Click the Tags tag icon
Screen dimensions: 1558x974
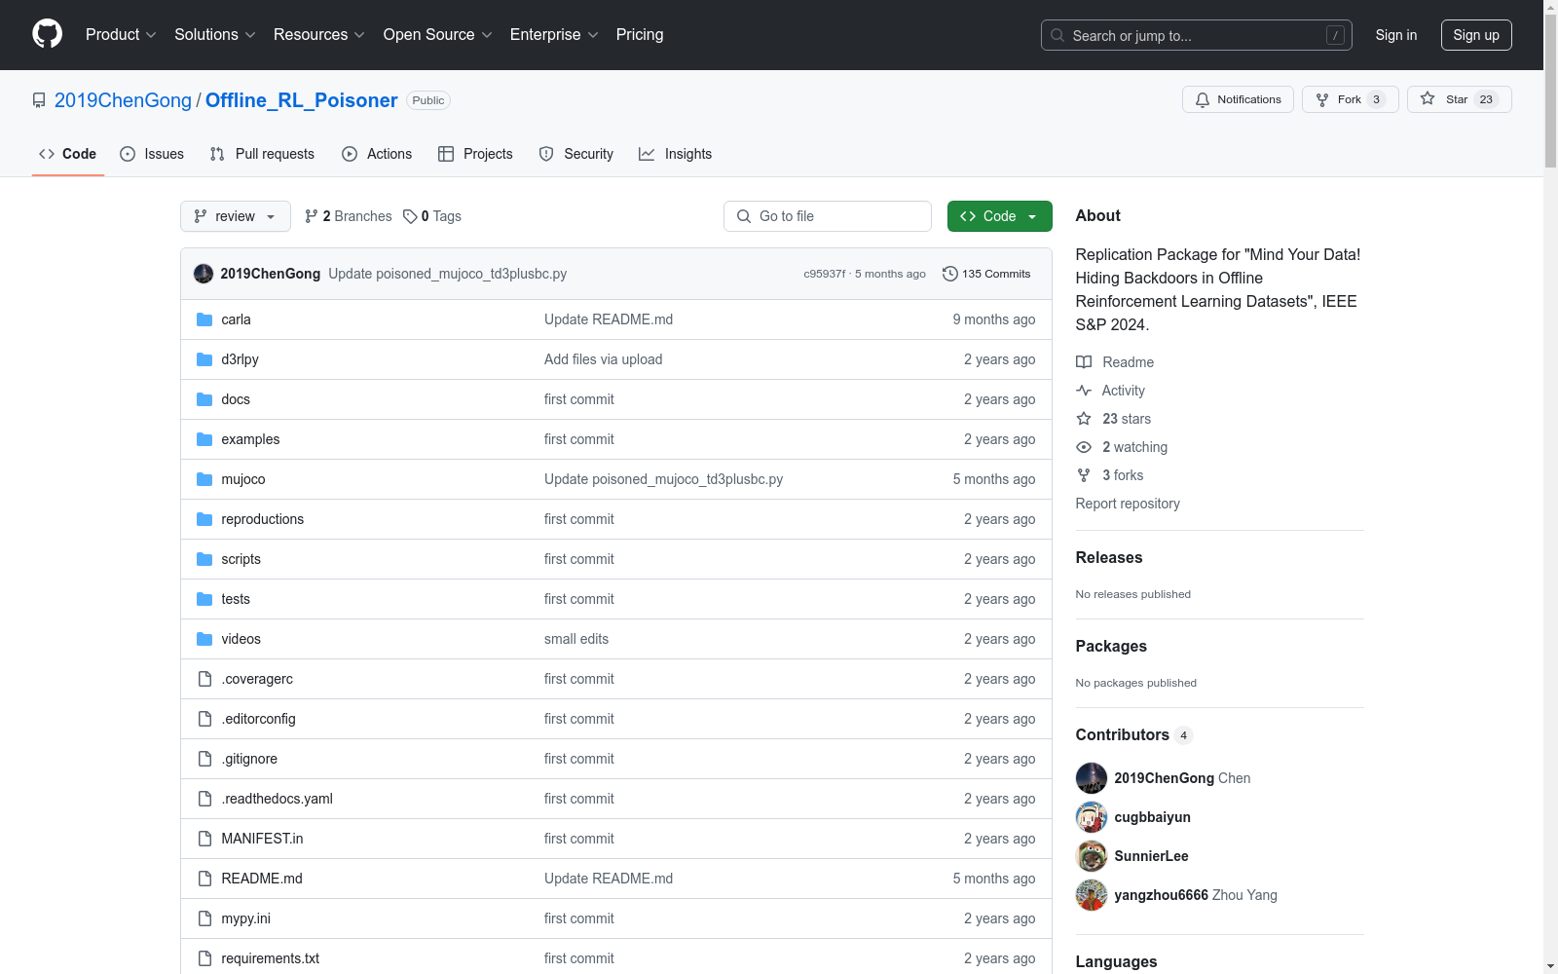pos(410,216)
